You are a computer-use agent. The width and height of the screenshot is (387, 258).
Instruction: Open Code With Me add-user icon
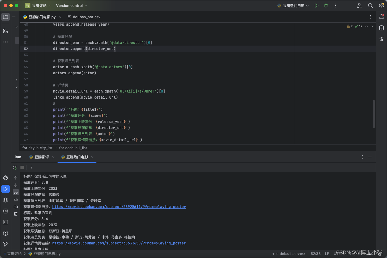coord(360,6)
